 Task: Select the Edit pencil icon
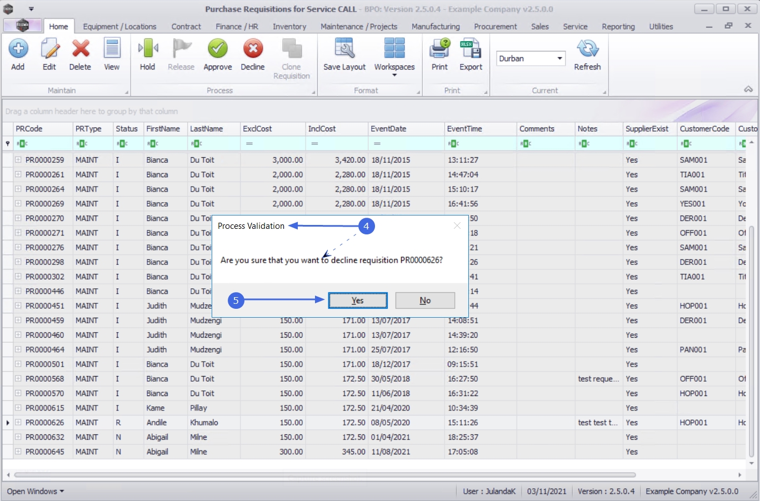[49, 49]
